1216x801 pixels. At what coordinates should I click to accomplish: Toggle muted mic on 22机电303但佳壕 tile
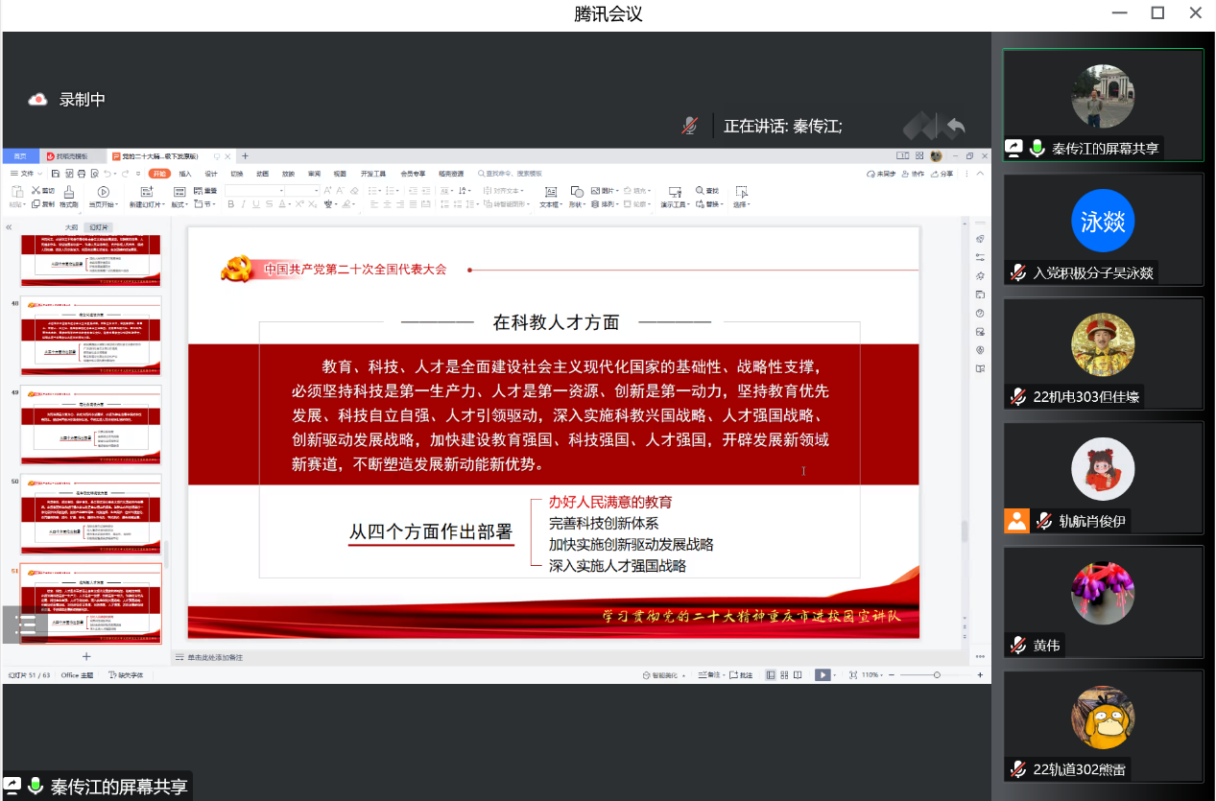click(x=1018, y=396)
